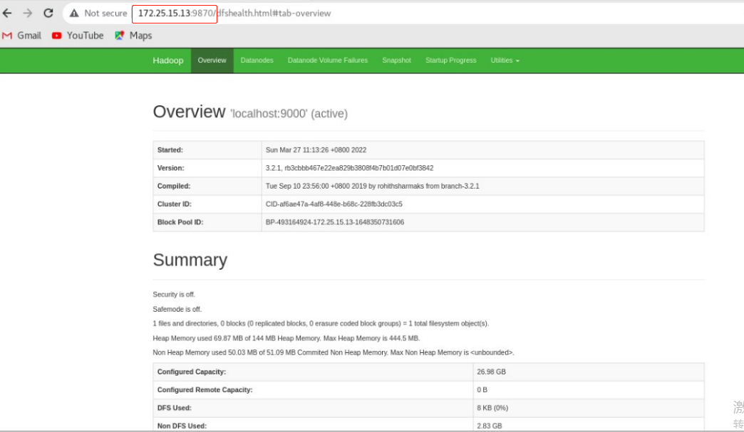Select the version 3.2.1 hash value
Screen dimensions: 744x432
click(349, 168)
